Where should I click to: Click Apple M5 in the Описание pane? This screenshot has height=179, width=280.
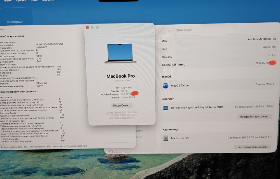[x=269, y=47]
